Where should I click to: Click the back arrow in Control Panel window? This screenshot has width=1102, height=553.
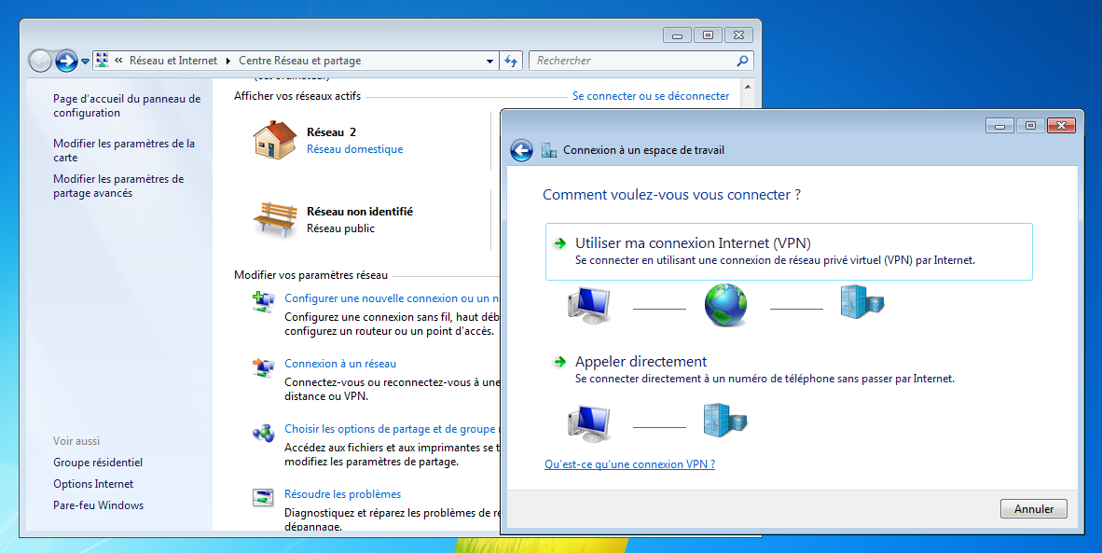click(40, 62)
